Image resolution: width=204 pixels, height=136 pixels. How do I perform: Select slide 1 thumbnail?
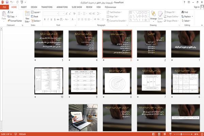pos(185,44)
